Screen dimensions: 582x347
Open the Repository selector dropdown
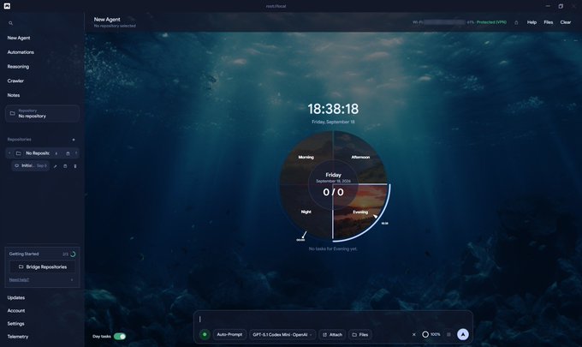point(42,113)
